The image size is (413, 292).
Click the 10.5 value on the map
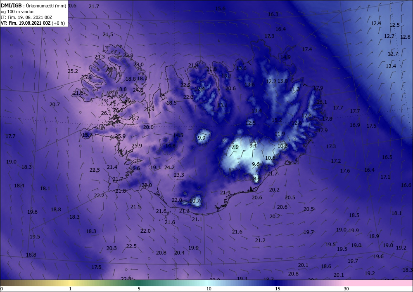pos(270,158)
